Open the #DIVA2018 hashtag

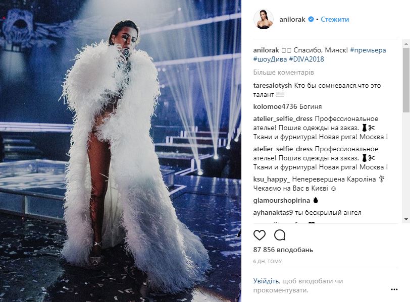[x=306, y=59]
